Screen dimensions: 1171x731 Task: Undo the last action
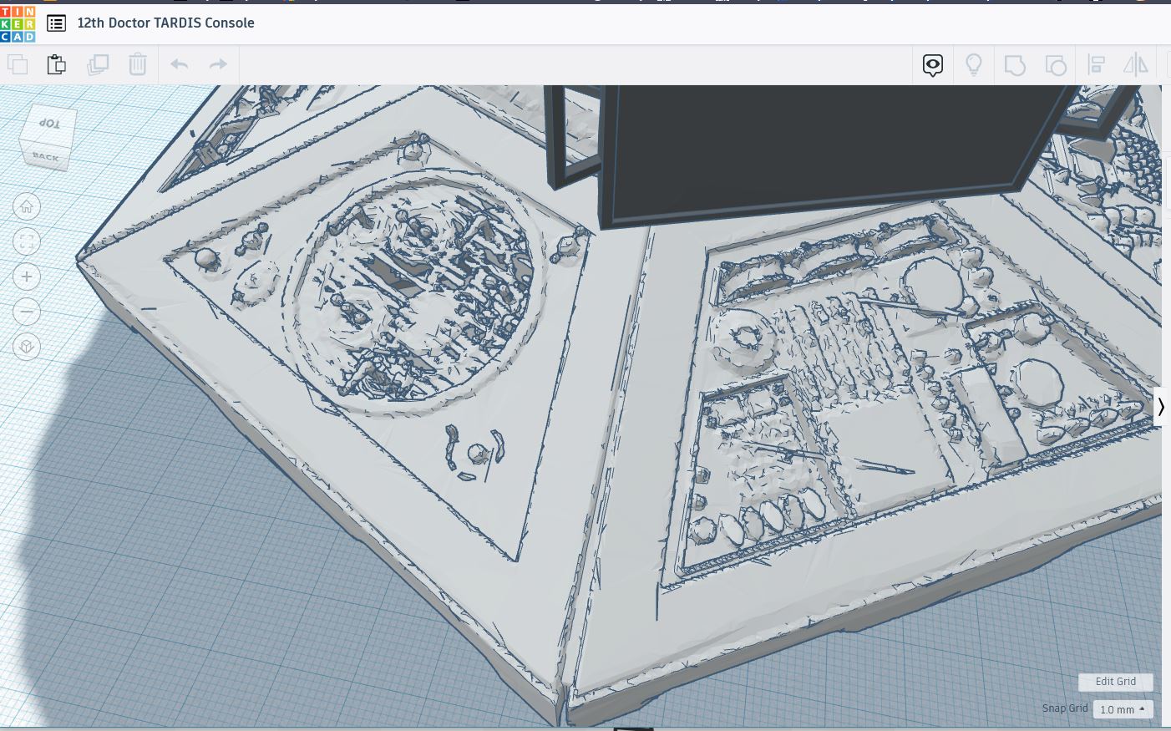pos(179,64)
